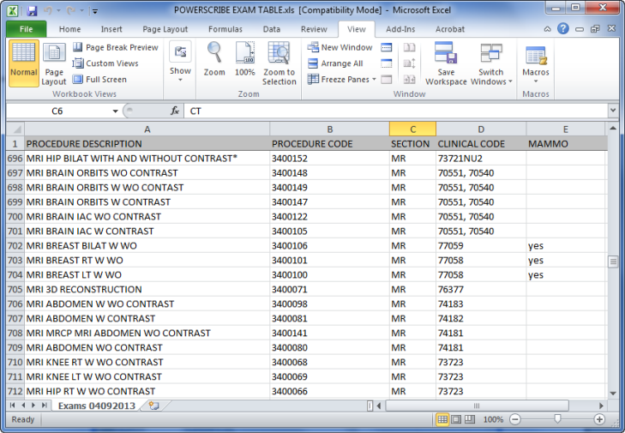This screenshot has width=625, height=433.
Task: Switch to the Review tab
Action: [x=314, y=29]
